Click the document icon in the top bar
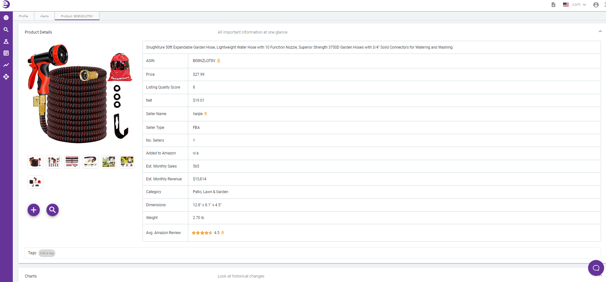The image size is (606, 282). tap(553, 4)
